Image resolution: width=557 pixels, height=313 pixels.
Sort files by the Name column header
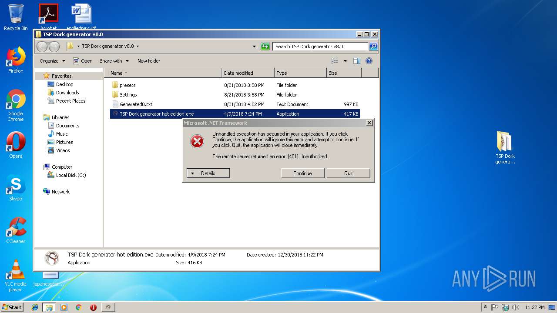[163, 73]
